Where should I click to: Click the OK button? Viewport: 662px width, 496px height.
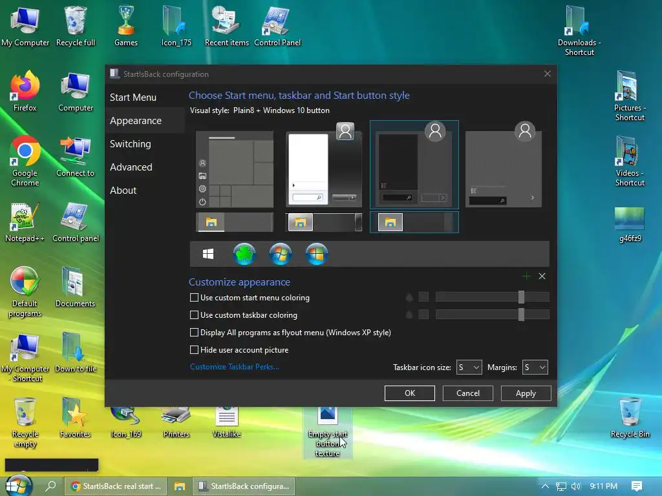click(x=409, y=393)
